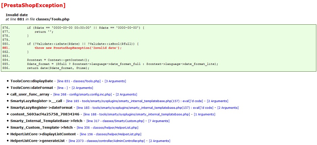Open line 317 classes/SmartyCustom.php link
317x145 pixels.
[x=115, y=121]
